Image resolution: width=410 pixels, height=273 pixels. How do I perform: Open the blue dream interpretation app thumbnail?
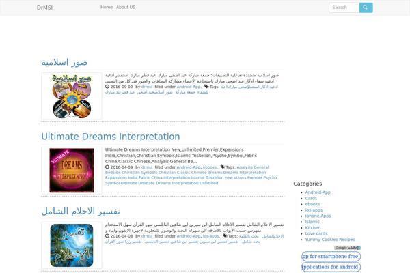[72, 245]
